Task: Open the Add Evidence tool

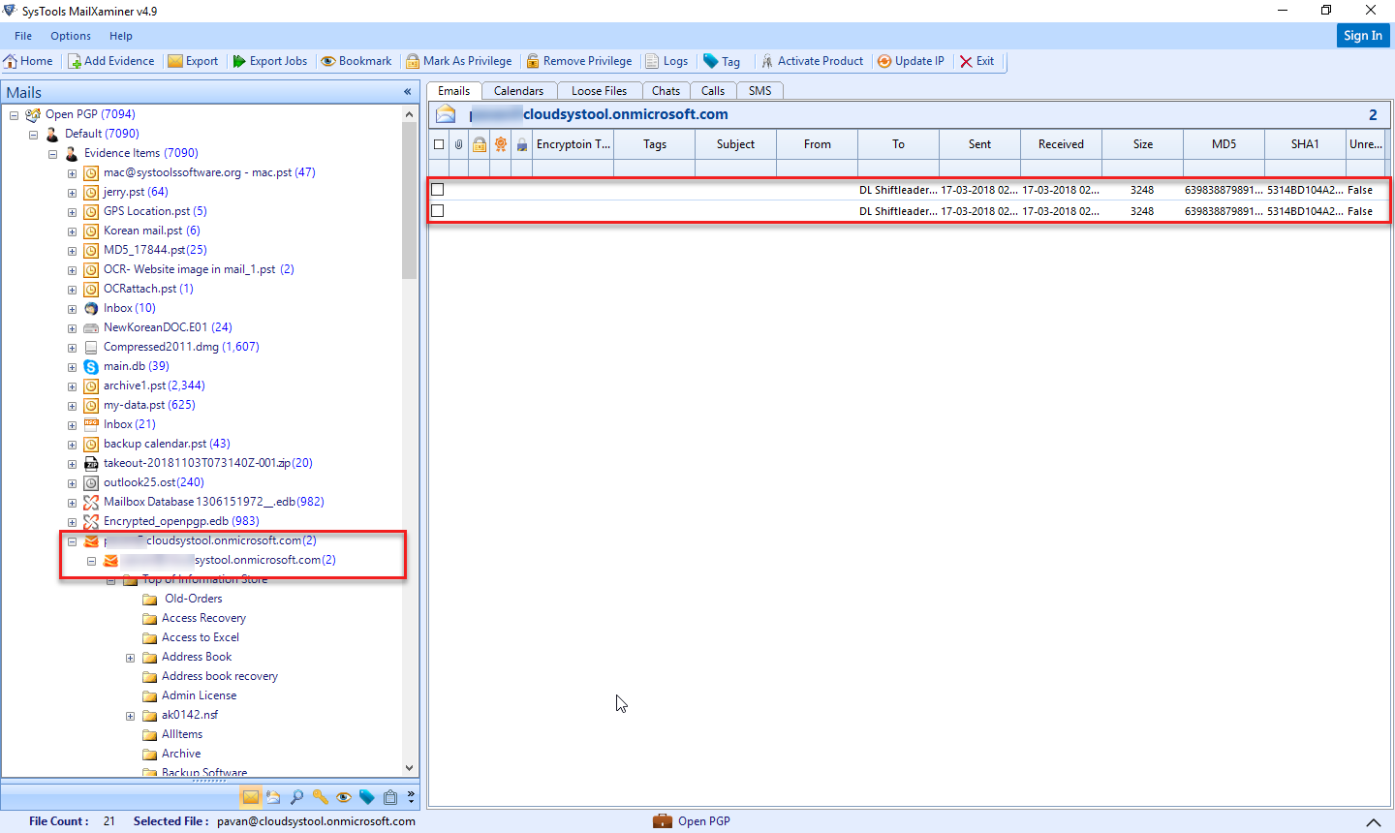Action: pos(111,60)
